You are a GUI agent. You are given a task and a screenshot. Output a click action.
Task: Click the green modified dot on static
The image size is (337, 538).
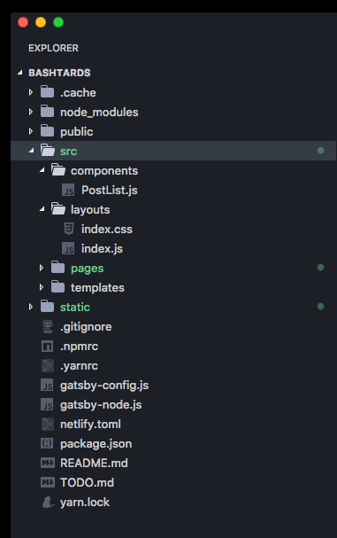click(x=320, y=307)
